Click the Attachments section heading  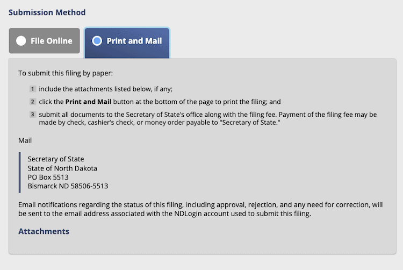(44, 231)
